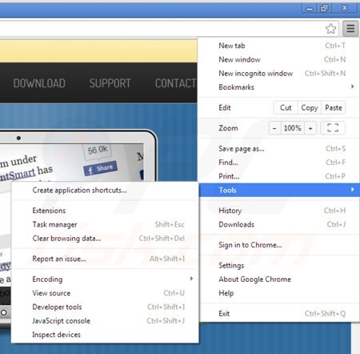Decrease zoom with the minus button
The height and width of the screenshot is (354, 360).
tap(274, 128)
